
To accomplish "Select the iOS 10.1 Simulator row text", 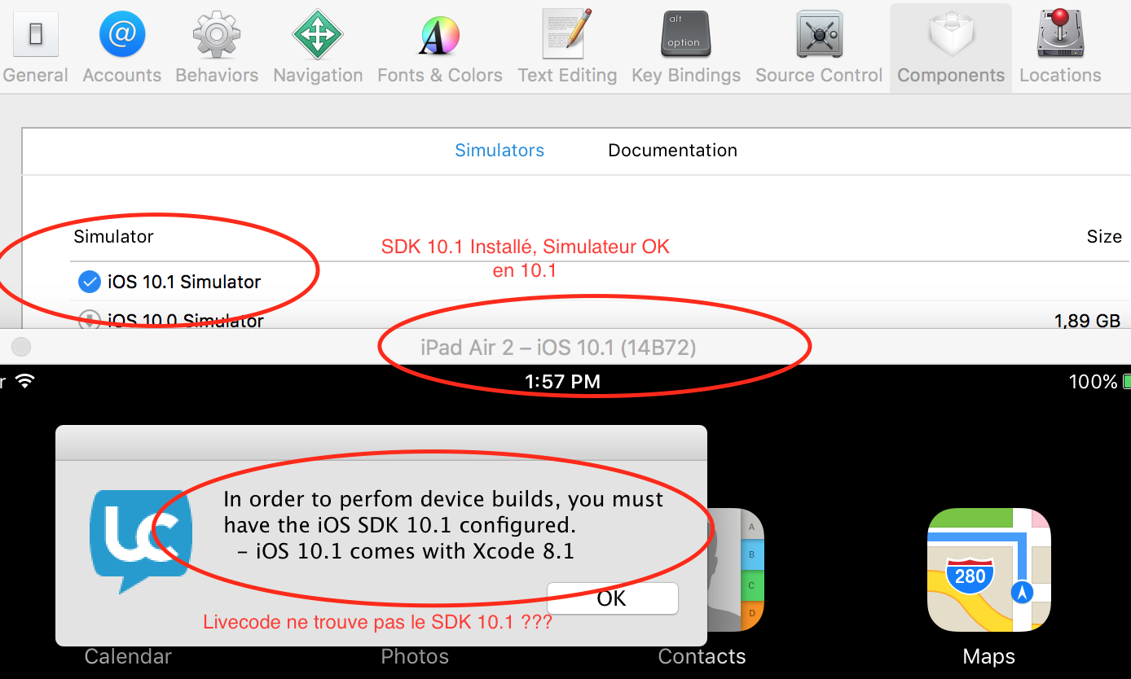I will tap(184, 283).
